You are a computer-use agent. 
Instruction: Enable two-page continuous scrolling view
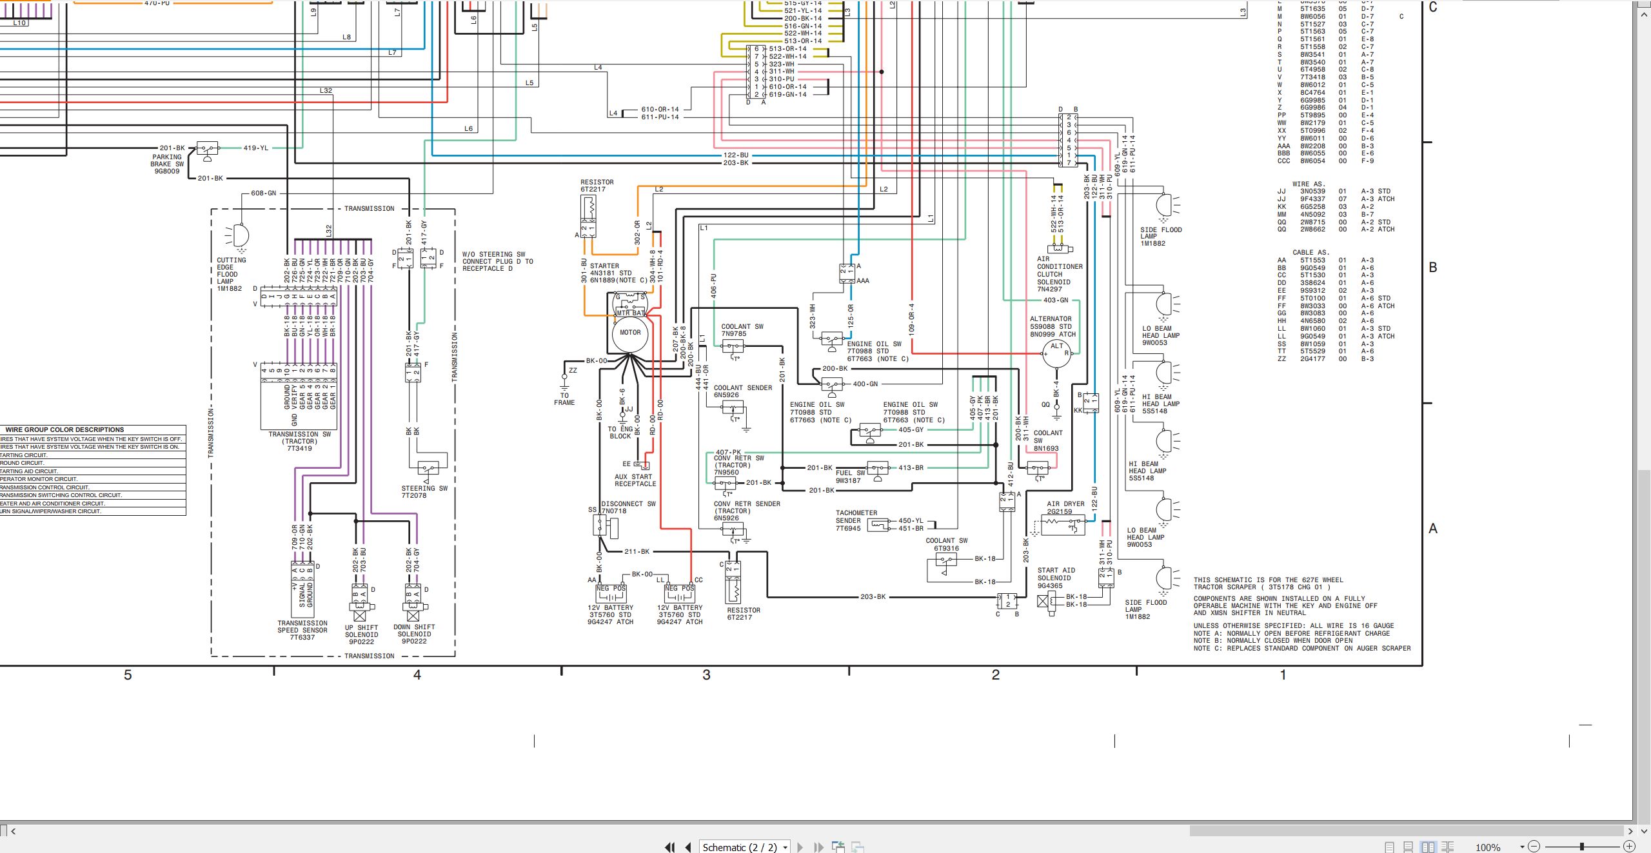[1448, 847]
